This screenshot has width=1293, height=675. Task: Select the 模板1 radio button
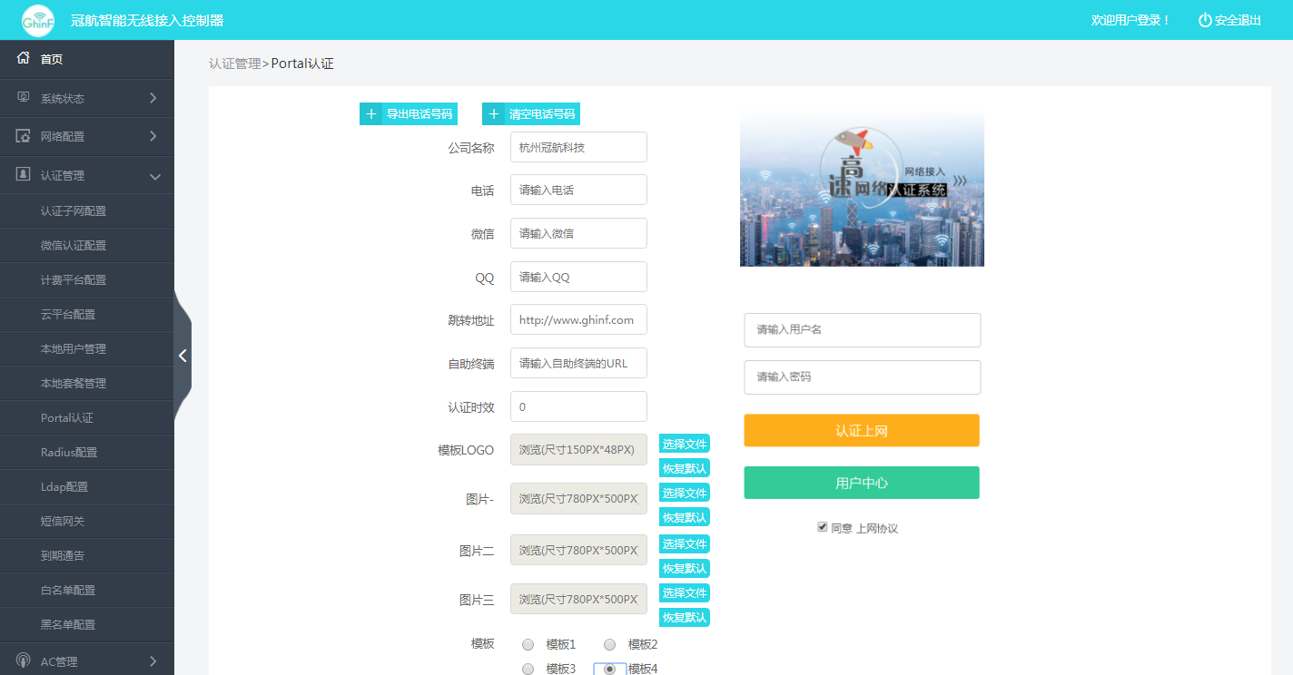(x=528, y=645)
